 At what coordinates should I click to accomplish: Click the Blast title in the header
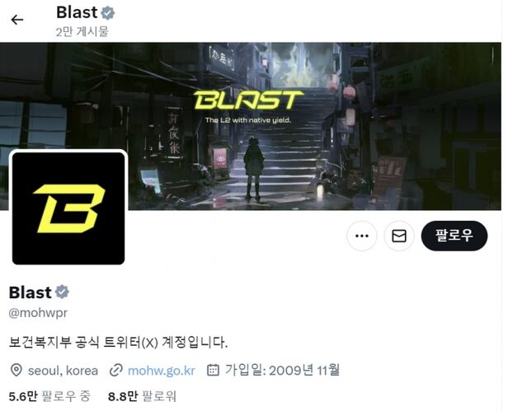coord(77,13)
